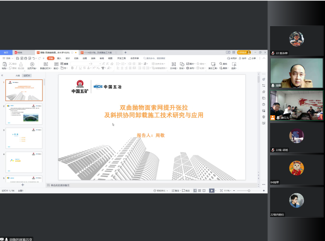Click the zoom slider handle

[249, 191]
